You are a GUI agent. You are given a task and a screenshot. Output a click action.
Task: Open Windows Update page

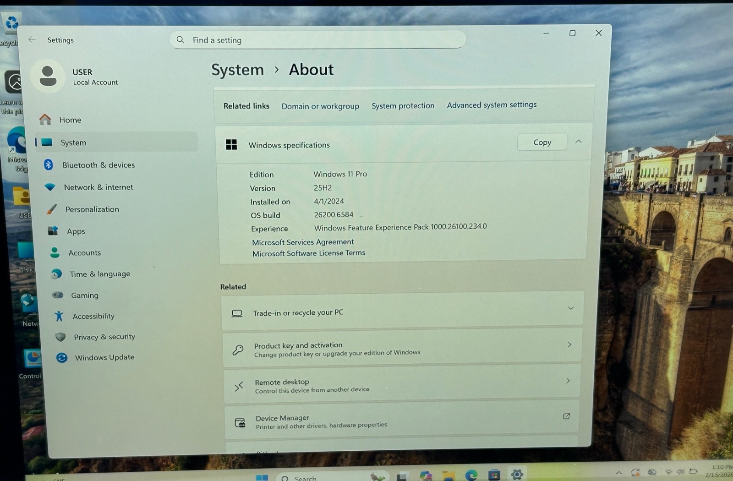point(104,357)
